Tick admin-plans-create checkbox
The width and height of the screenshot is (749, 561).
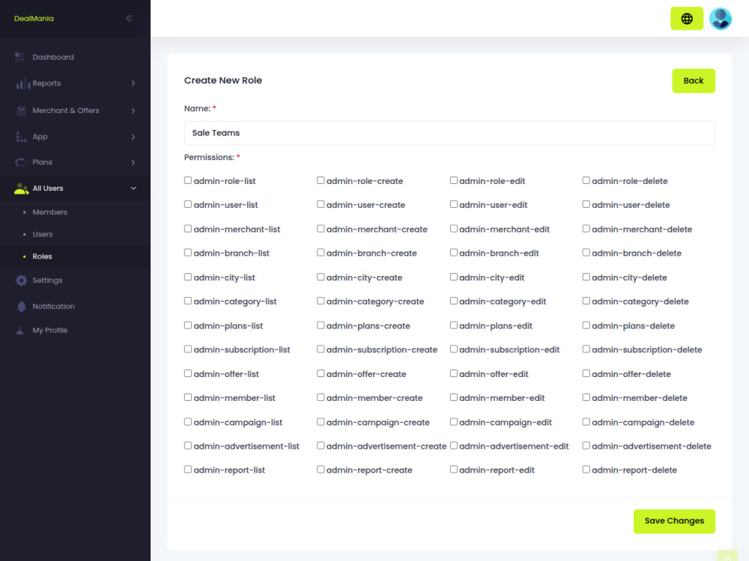(x=321, y=325)
